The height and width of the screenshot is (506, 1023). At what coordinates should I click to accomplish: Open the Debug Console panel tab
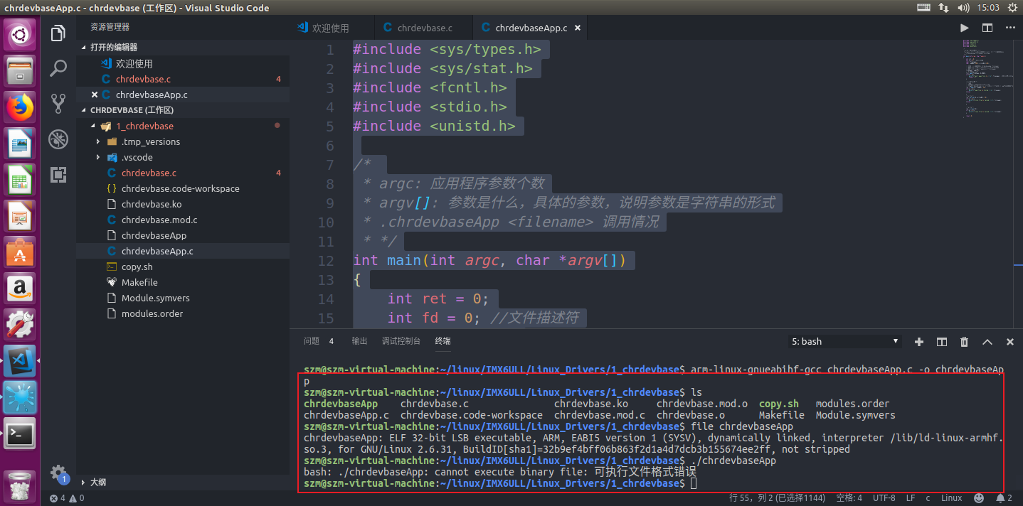click(401, 342)
